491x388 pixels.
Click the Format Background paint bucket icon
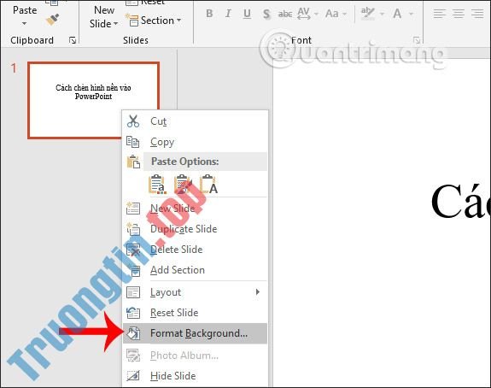(x=134, y=333)
